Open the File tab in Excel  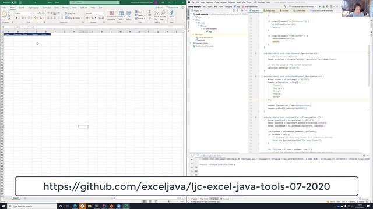coord(4,8)
